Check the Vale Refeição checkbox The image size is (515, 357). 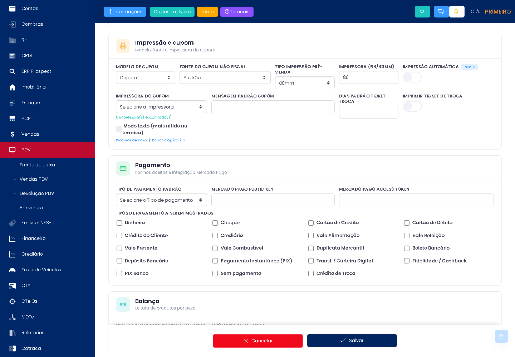(x=407, y=236)
